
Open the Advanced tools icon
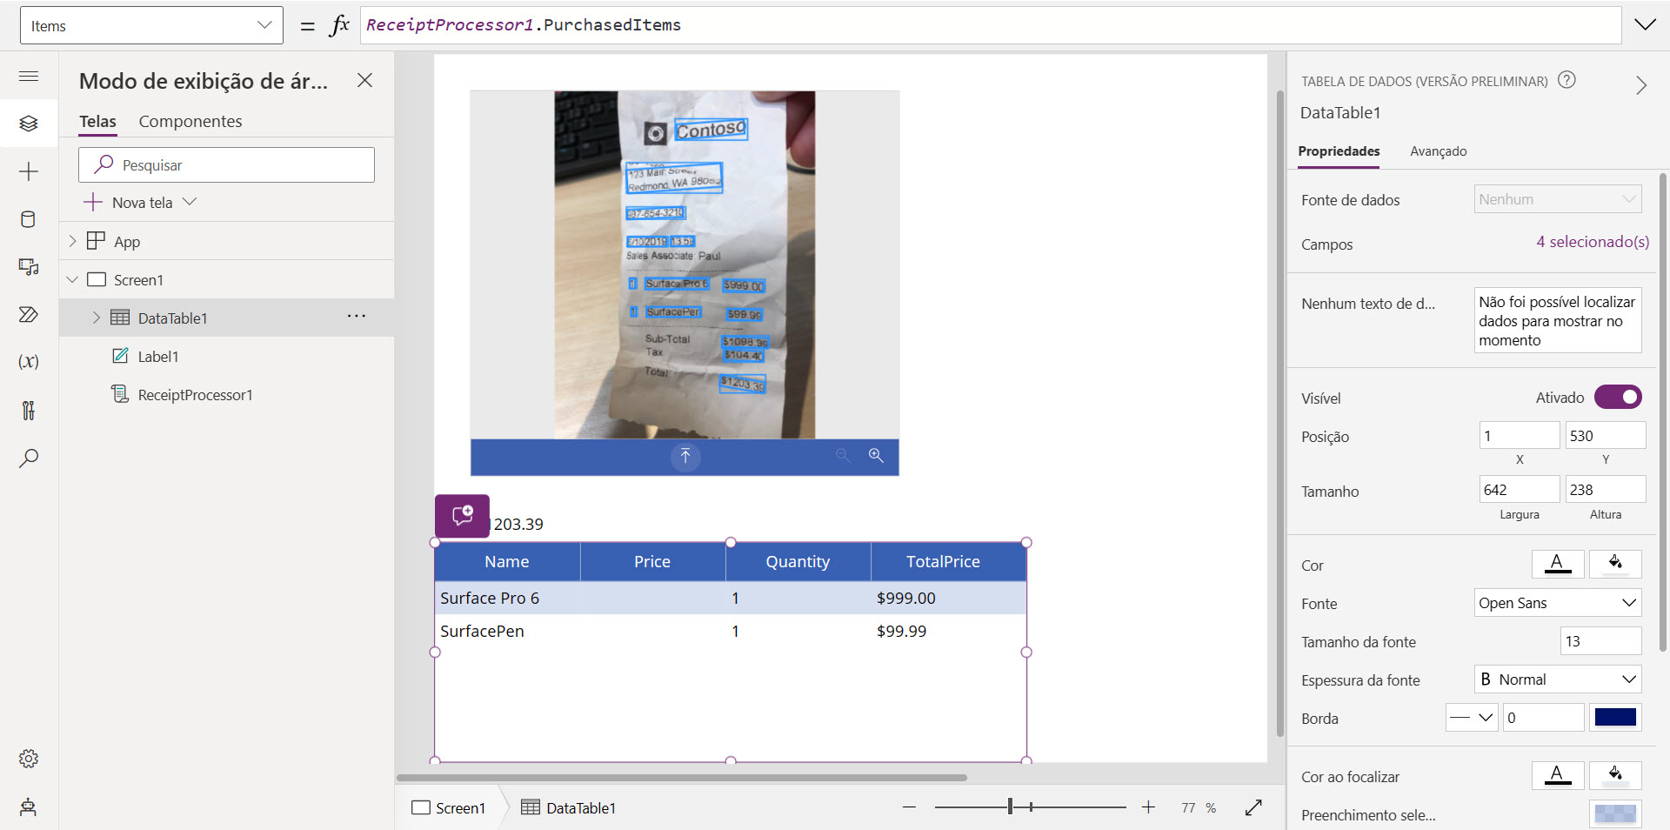[x=29, y=410]
